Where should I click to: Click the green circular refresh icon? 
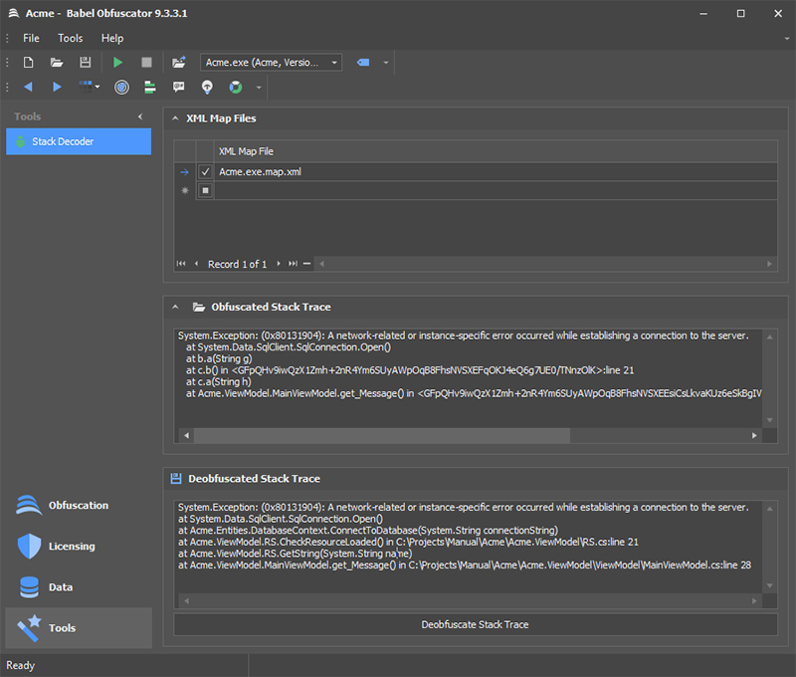pos(236,88)
